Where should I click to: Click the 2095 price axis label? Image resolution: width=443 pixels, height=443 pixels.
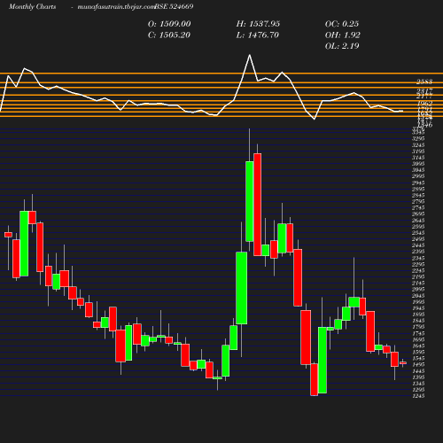point(418,290)
